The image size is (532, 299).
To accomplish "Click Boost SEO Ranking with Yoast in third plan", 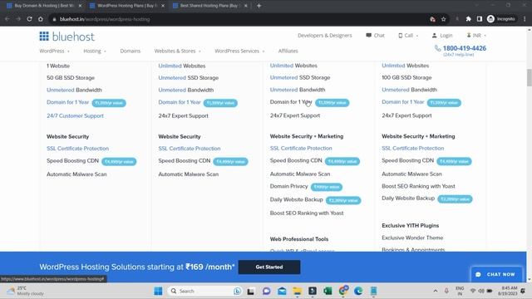I will (307, 213).
